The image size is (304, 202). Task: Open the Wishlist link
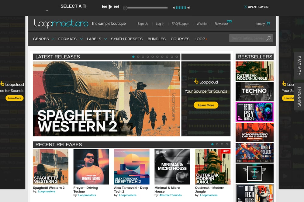click(x=202, y=24)
